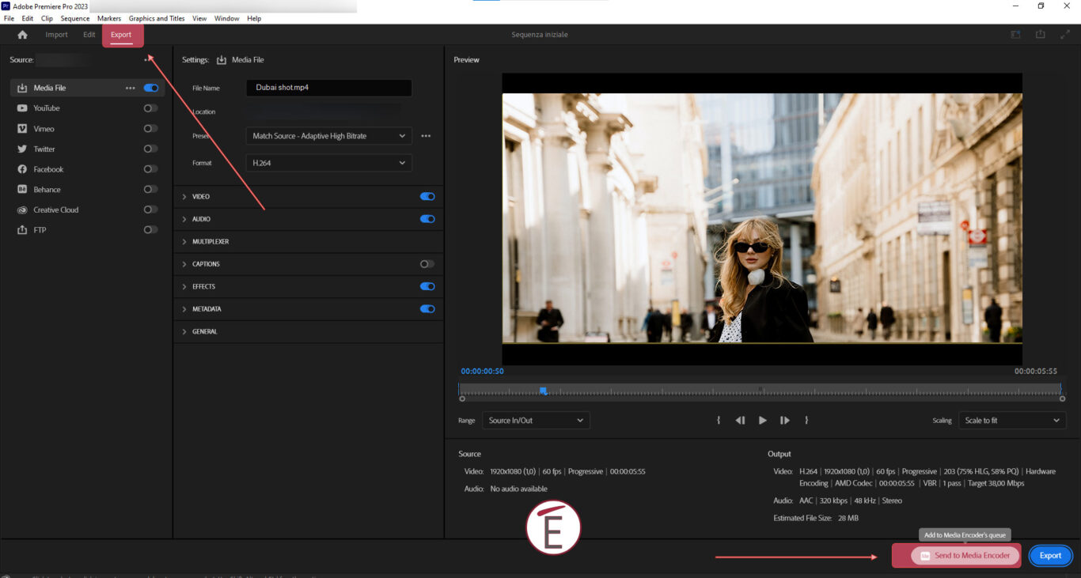
Task: Click the Out point handle at timeline end
Action: tap(1061, 399)
